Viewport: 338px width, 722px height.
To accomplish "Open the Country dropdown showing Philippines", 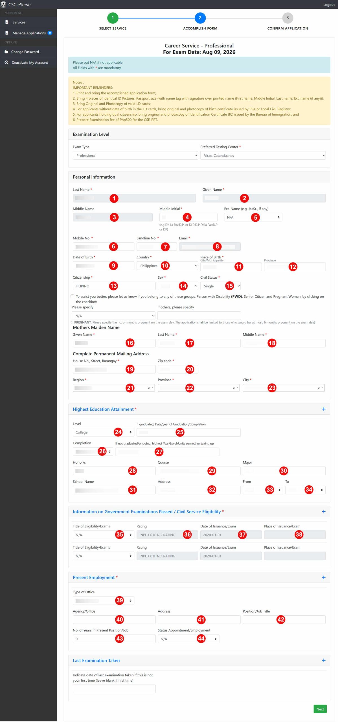I will [x=167, y=266].
